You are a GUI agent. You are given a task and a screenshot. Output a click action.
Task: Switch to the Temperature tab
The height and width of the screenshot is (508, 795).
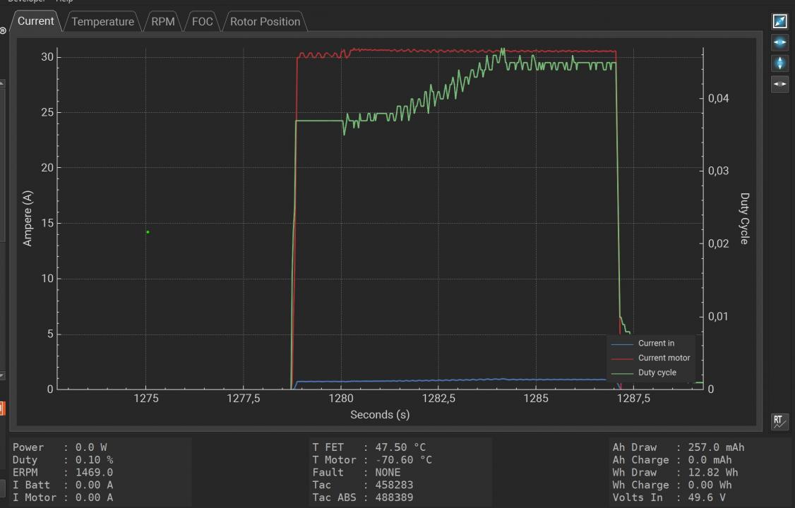pyautogui.click(x=102, y=22)
